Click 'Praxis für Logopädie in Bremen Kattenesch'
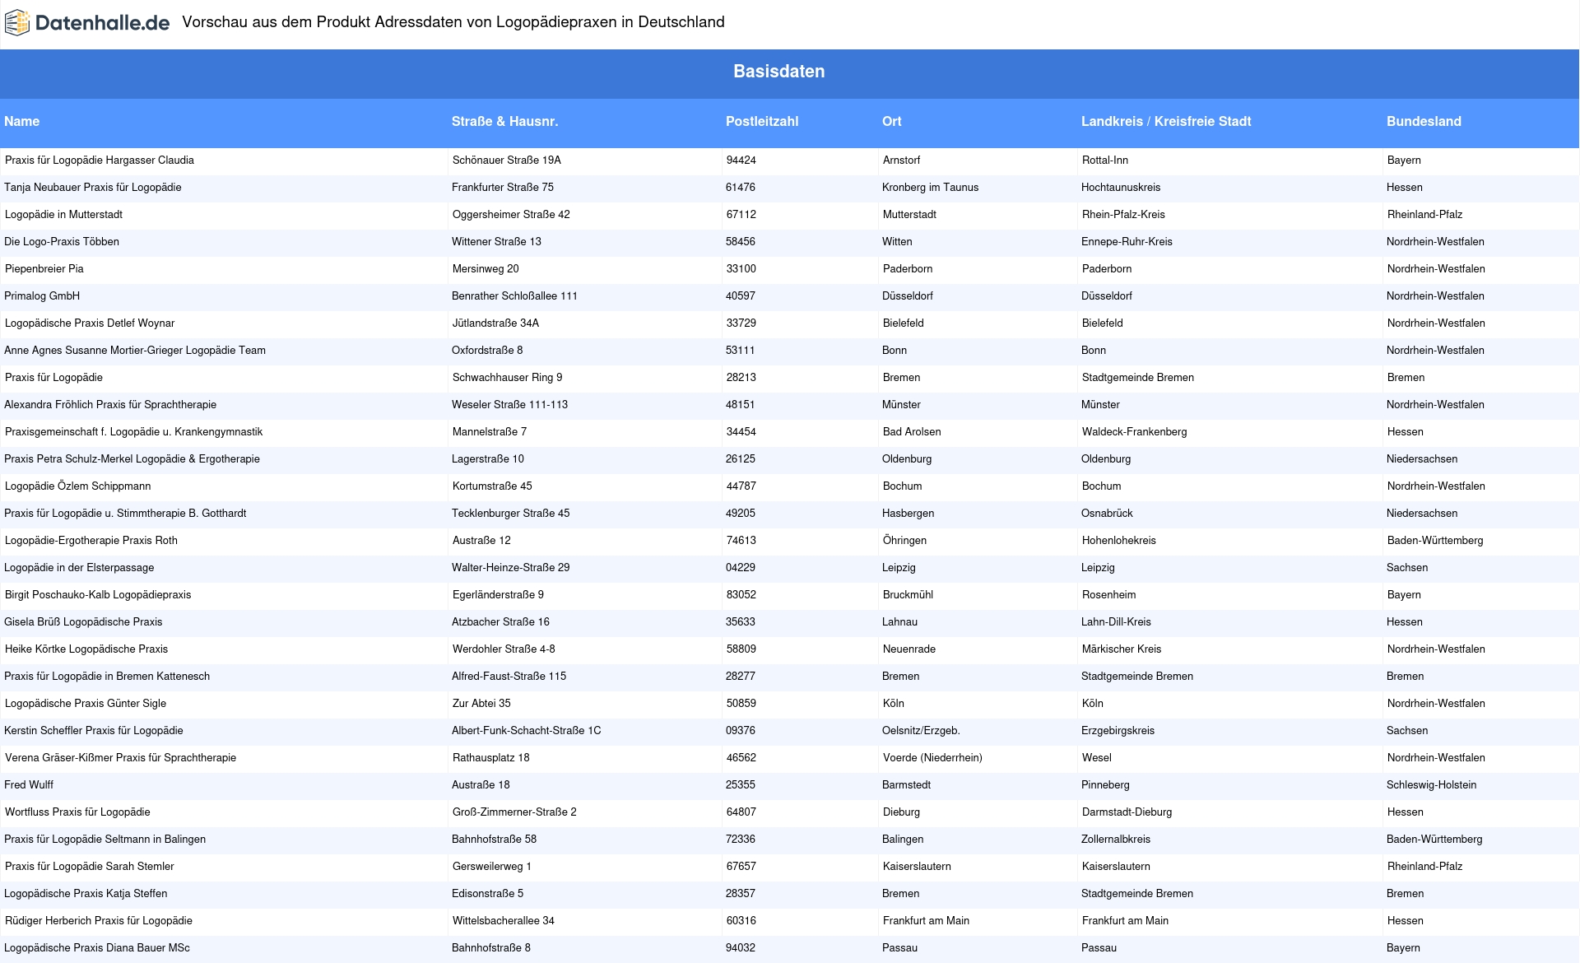Image resolution: width=1580 pixels, height=963 pixels. click(x=107, y=676)
